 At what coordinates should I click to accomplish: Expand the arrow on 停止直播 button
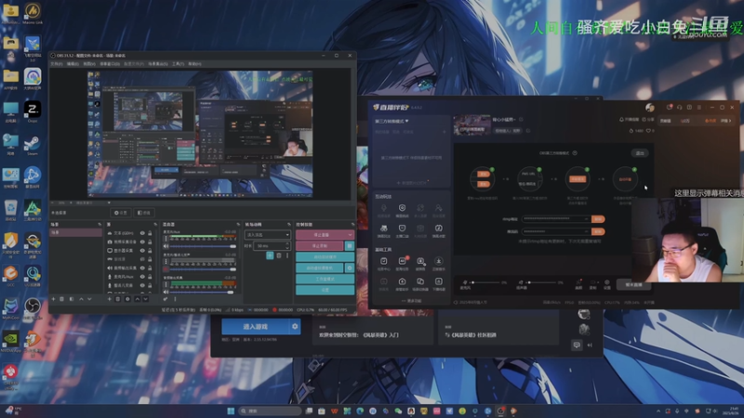tap(351, 235)
